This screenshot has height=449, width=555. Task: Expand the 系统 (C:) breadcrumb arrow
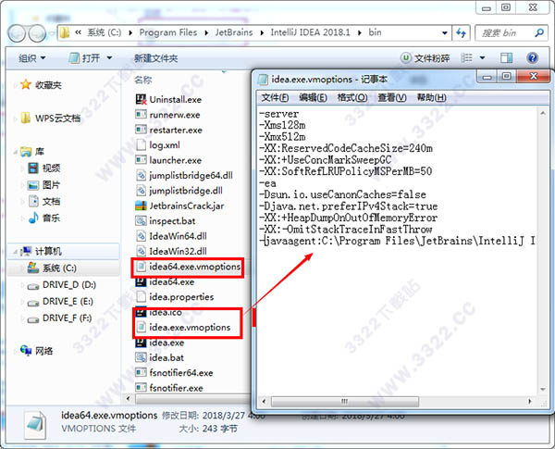(130, 33)
